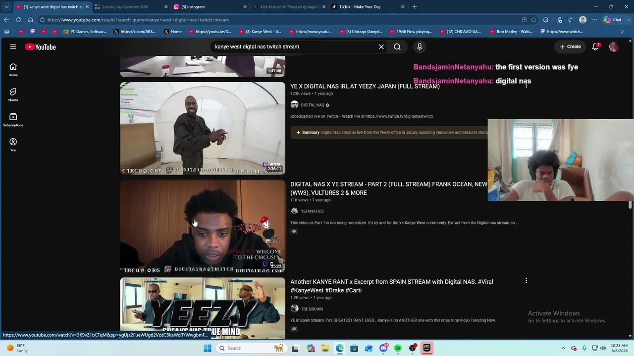Open the DIGITAL NAS channel avatar
Image resolution: width=634 pixels, height=356 pixels.
point(294,105)
